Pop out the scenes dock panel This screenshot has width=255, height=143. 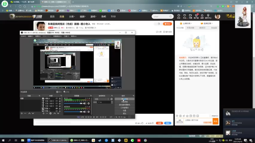[39, 96]
